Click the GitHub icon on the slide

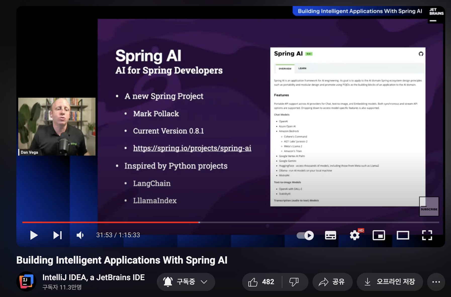(x=421, y=54)
